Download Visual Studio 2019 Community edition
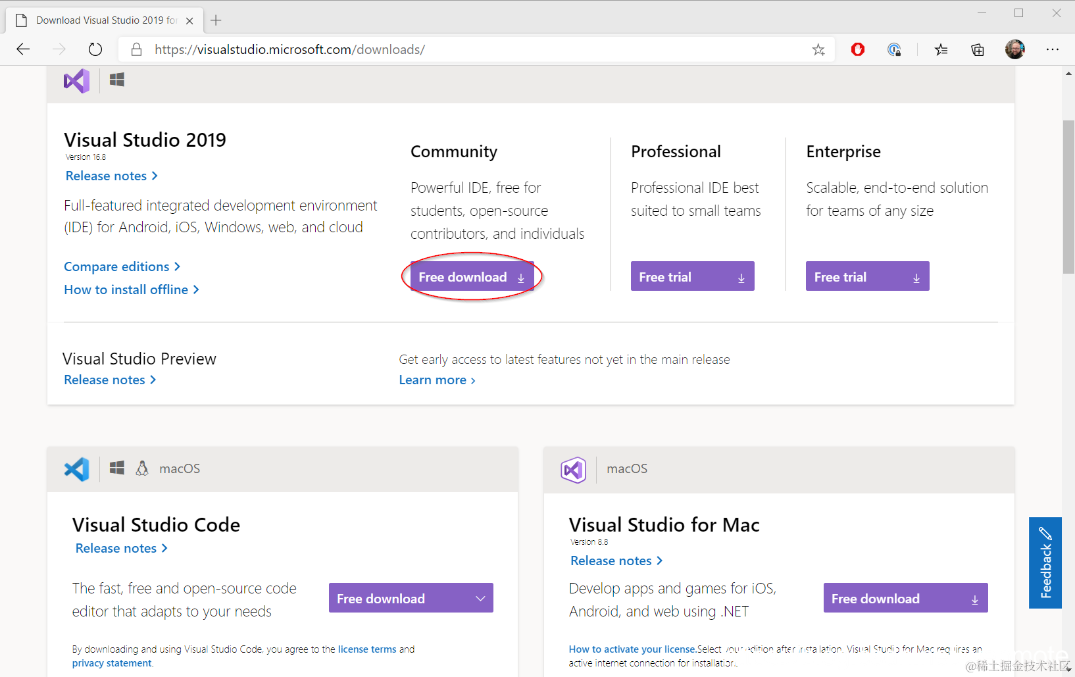This screenshot has width=1075, height=677. click(472, 276)
